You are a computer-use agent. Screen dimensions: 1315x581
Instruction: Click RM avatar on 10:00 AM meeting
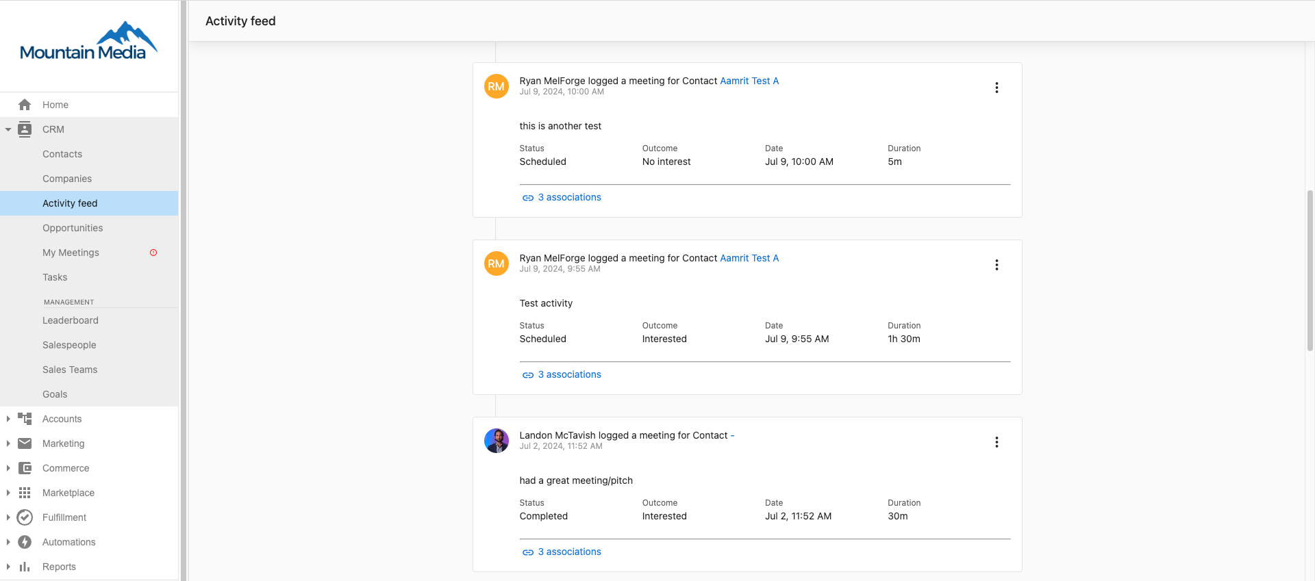point(497,86)
